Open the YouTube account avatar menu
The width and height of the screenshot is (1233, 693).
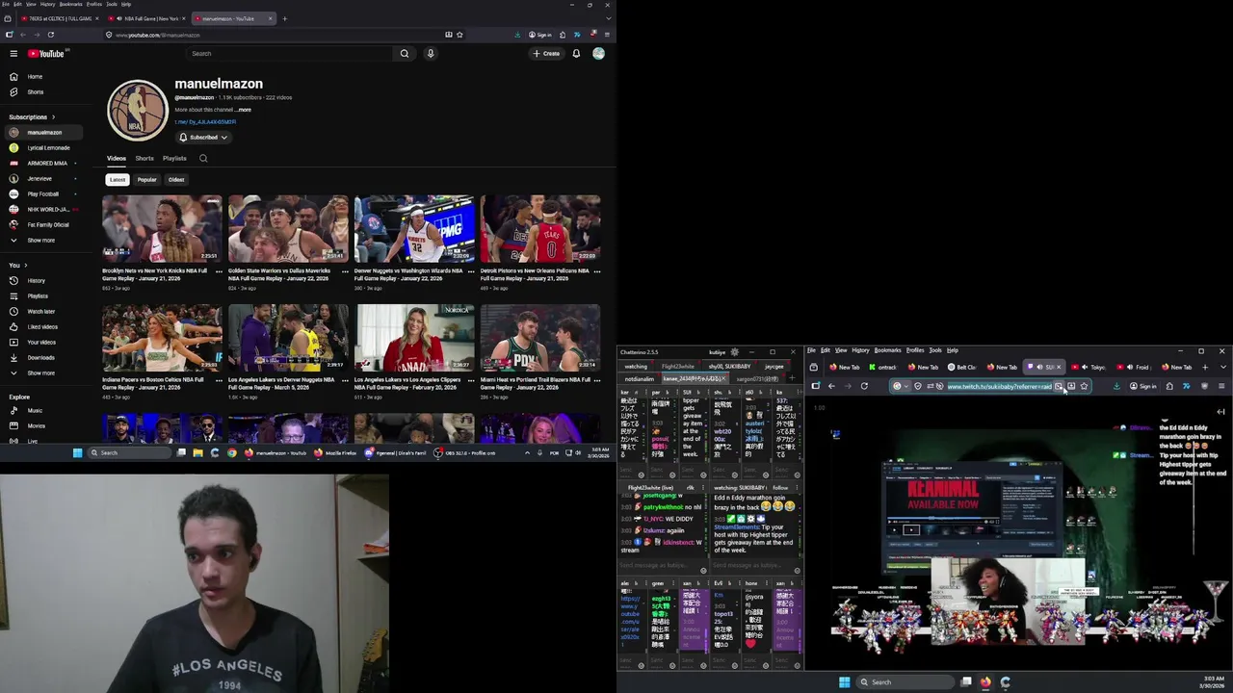598,54
